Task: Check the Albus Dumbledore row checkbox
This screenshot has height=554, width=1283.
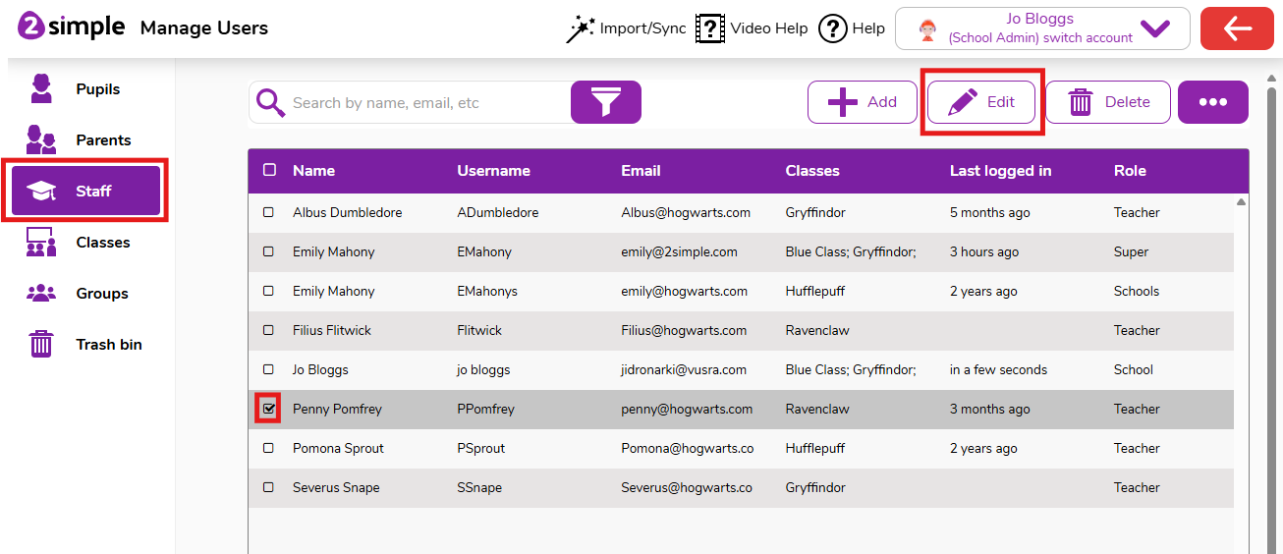Action: pyautogui.click(x=268, y=212)
